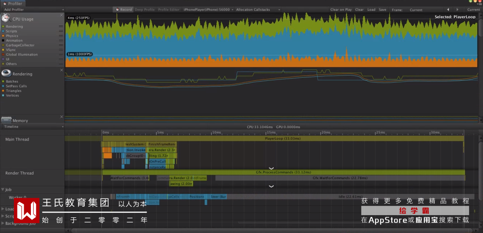Toggle the Batches series in Rendering module
Viewport: 483px width, 233px height.
tap(3, 81)
